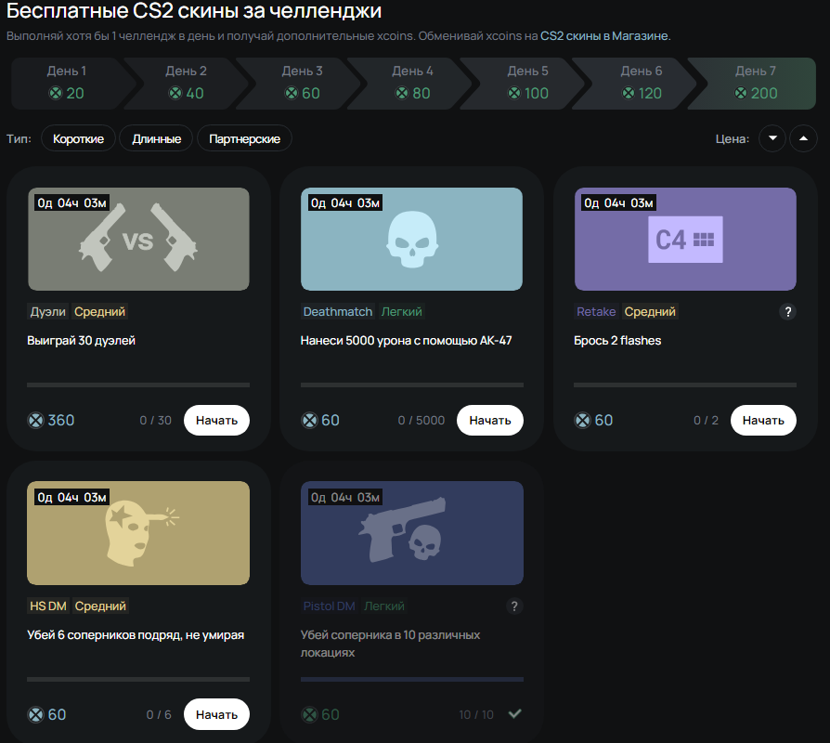Start the Убей 6 соперников подряд challenge
The image size is (830, 743).
pyautogui.click(x=216, y=714)
